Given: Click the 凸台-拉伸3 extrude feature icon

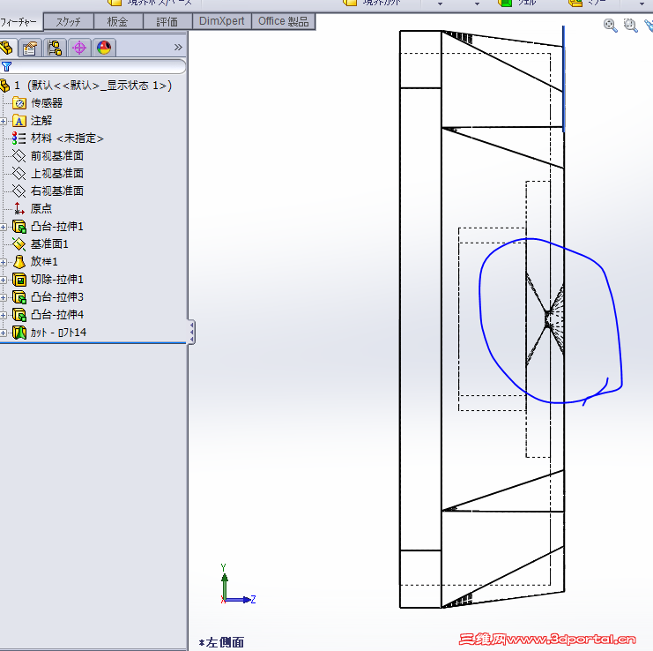Looking at the screenshot, I should (x=19, y=297).
